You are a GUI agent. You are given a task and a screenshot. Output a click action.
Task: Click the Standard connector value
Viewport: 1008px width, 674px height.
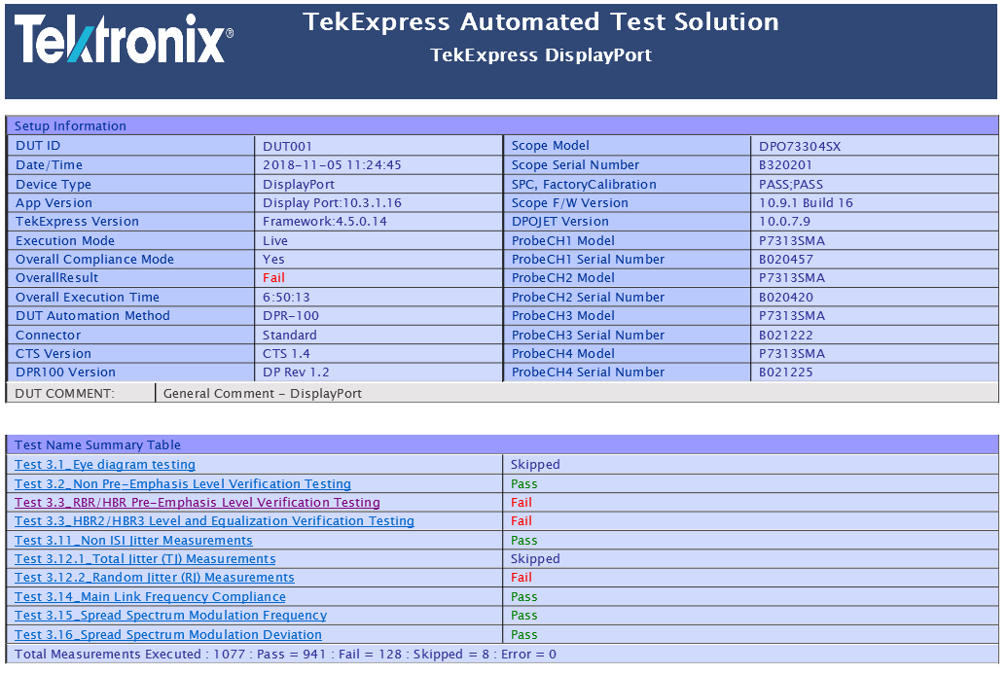(289, 336)
